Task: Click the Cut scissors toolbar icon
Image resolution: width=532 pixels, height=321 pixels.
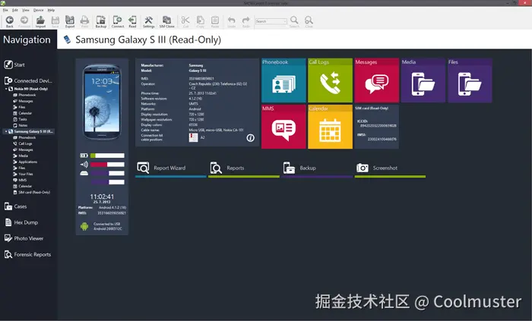Action: pos(185,22)
